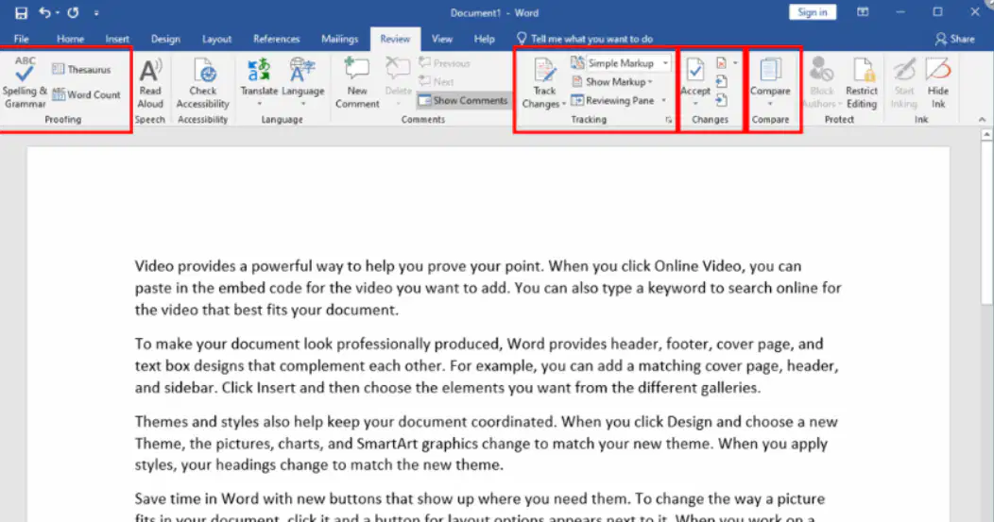Open the Undo history dropdown arrow
This screenshot has width=994, height=522.
click(57, 12)
